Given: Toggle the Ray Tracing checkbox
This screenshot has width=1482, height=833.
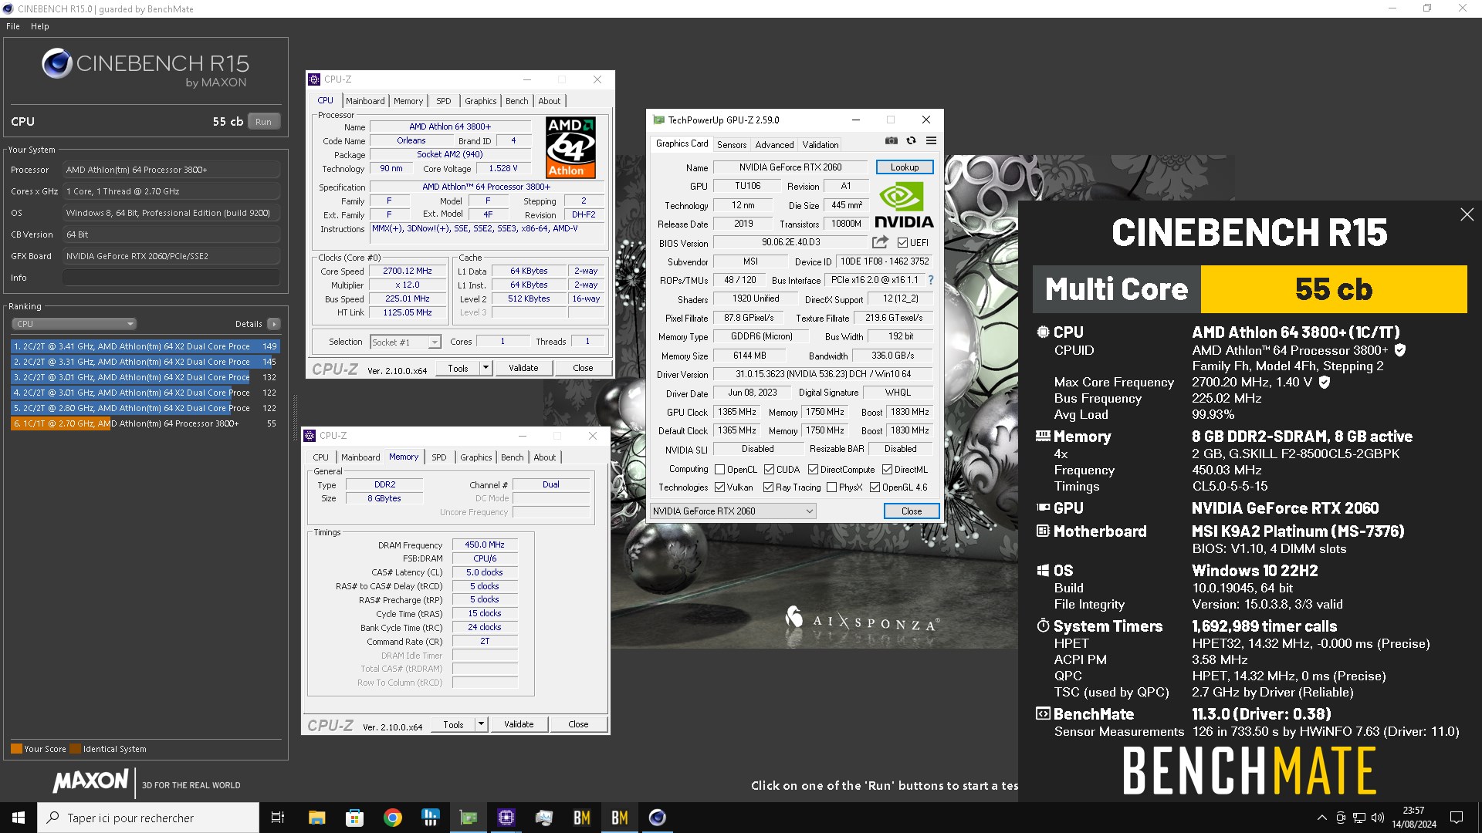Looking at the screenshot, I should click(768, 487).
